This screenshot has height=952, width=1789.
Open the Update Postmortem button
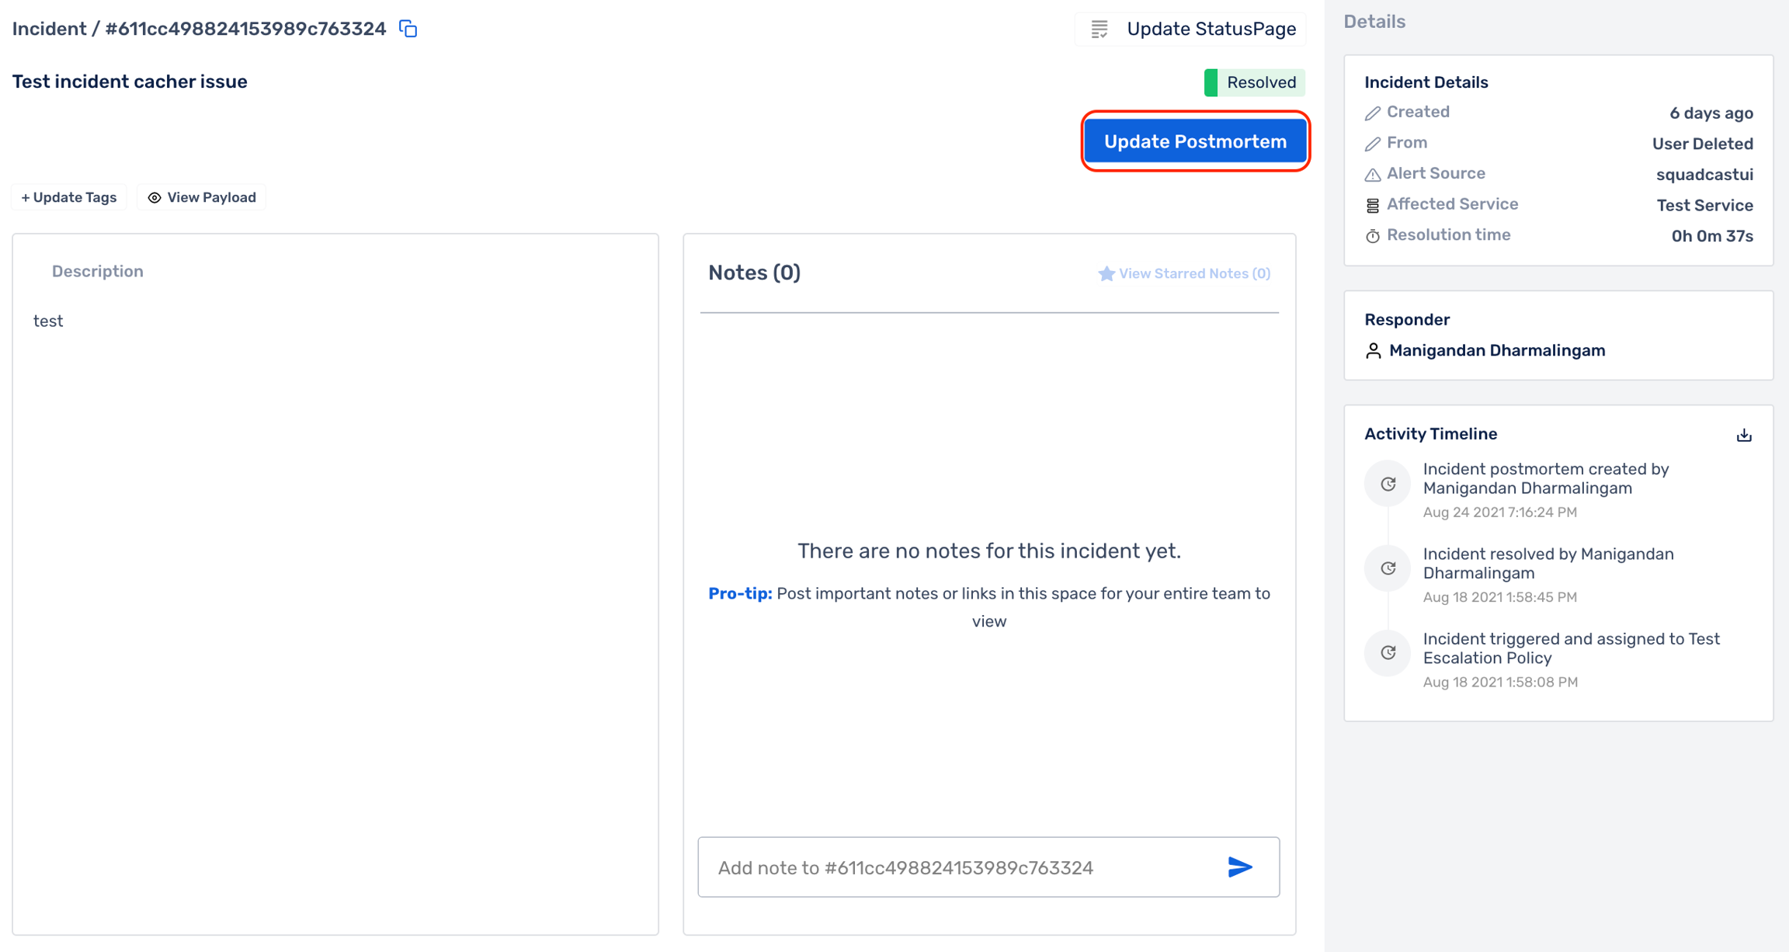click(1195, 141)
